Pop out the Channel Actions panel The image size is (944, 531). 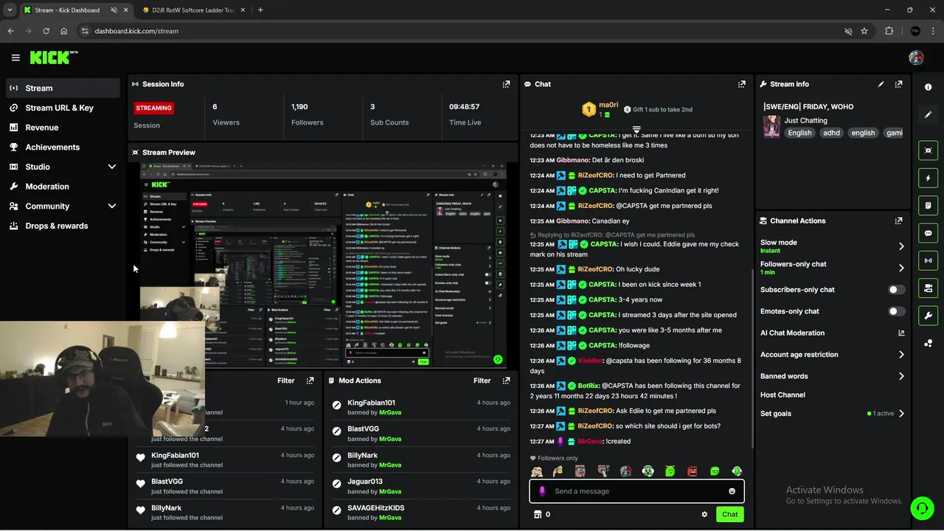tap(898, 221)
